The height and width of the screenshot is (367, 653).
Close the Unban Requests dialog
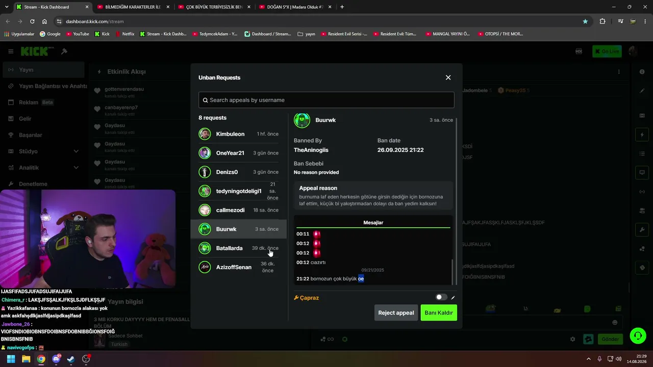pos(448,77)
